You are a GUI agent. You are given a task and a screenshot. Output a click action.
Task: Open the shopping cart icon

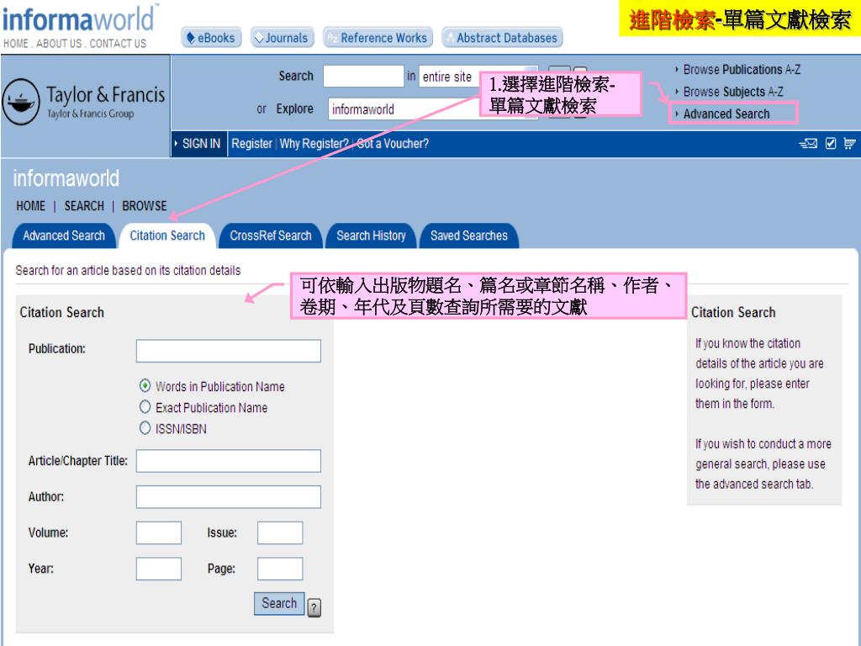(849, 143)
